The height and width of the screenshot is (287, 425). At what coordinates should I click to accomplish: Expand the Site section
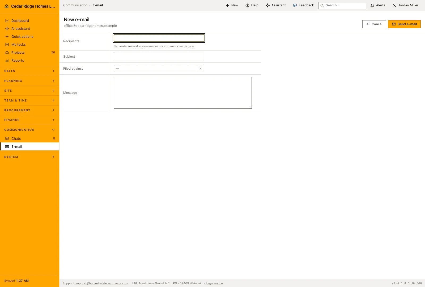point(29,91)
